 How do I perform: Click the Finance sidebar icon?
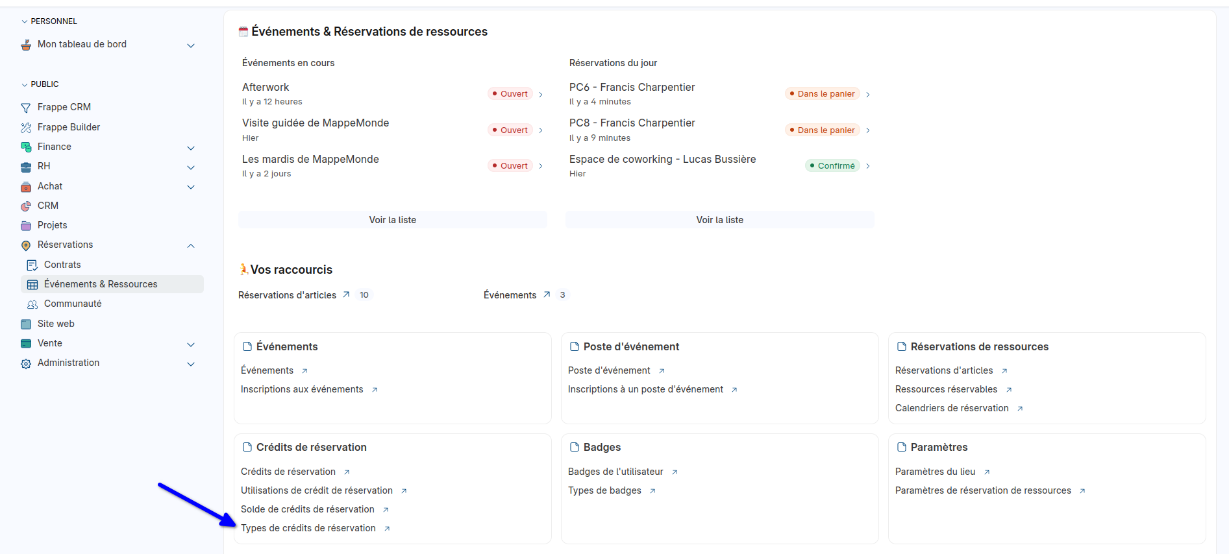[x=26, y=147]
